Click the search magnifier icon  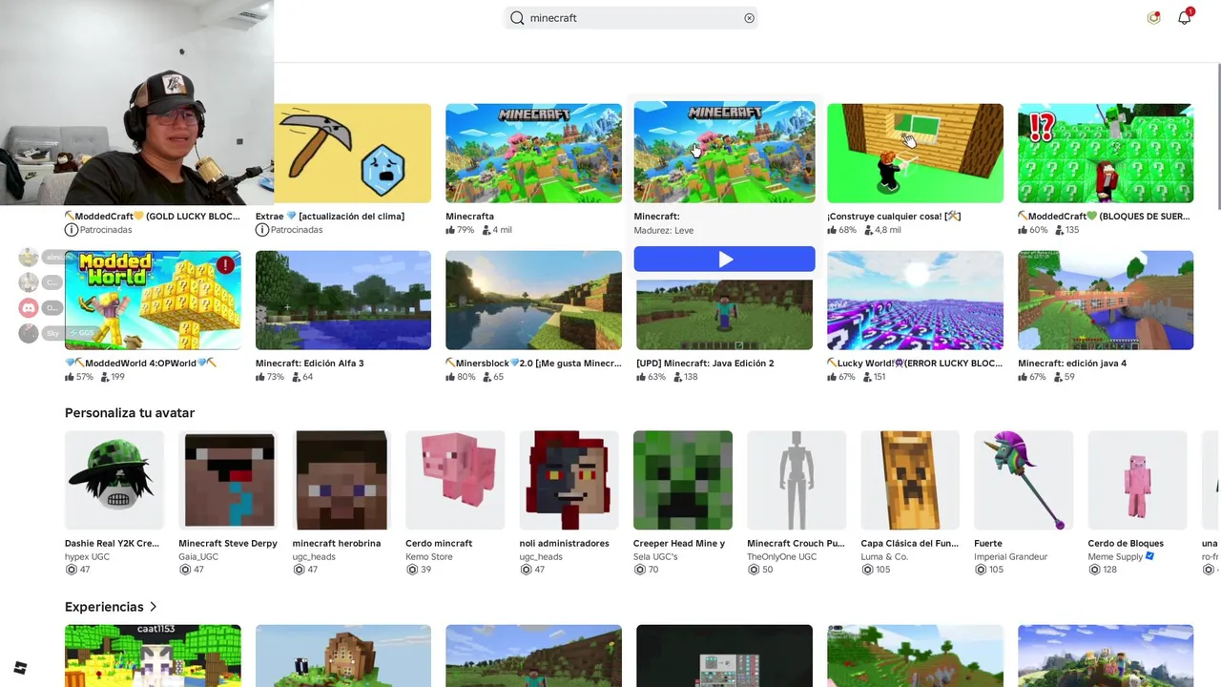tap(517, 18)
